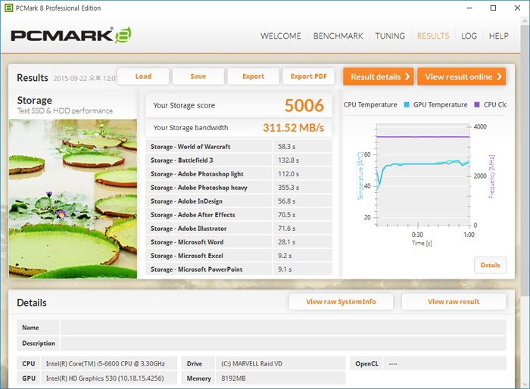Open Result details
This screenshot has width=530, height=389.
pos(379,76)
